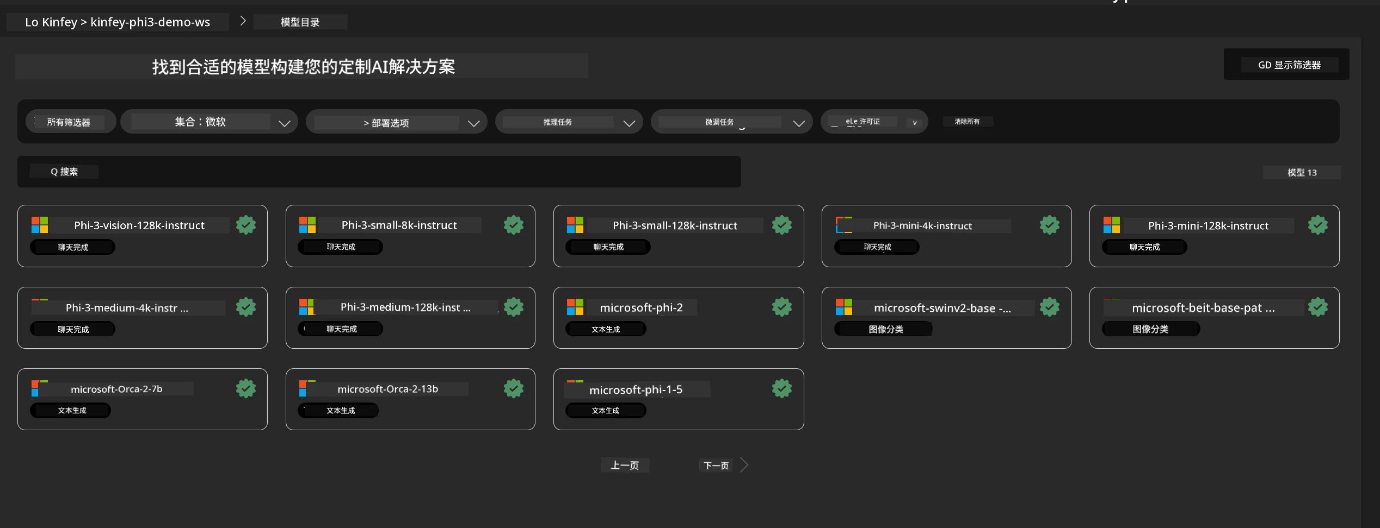This screenshot has width=1380, height=528.
Task: Click the Microsoft logo on microsoft-phi-2 card
Action: [x=575, y=307]
